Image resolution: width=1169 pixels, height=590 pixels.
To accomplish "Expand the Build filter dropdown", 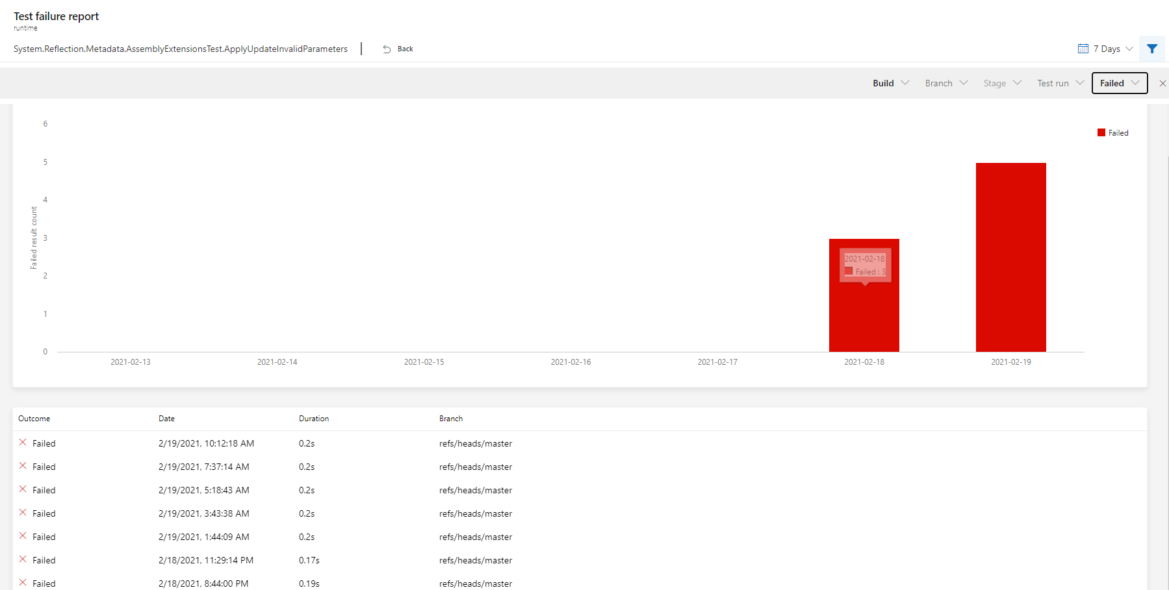I will coord(889,83).
